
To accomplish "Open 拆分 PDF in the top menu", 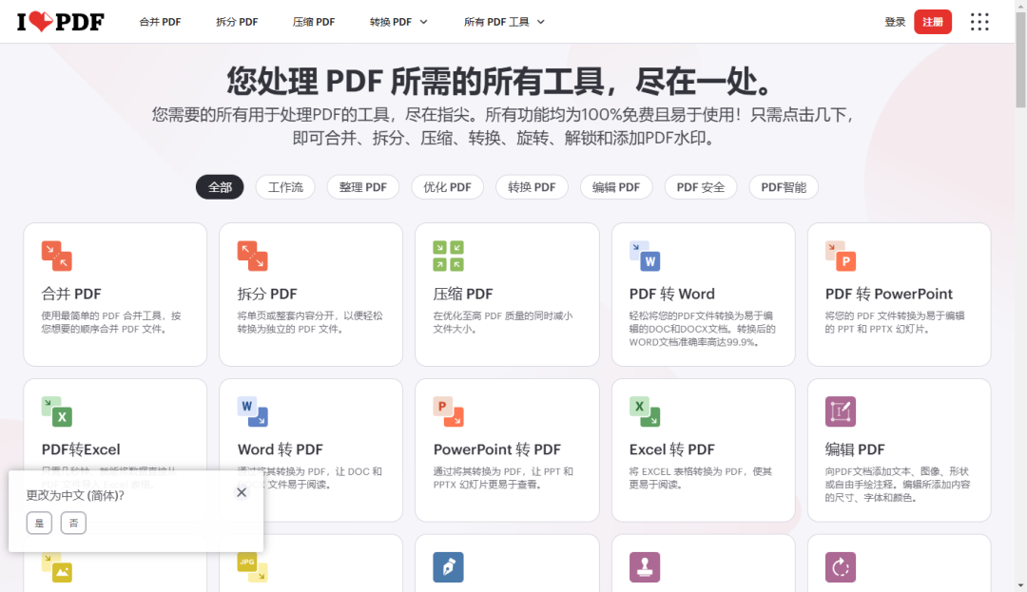I will [237, 22].
